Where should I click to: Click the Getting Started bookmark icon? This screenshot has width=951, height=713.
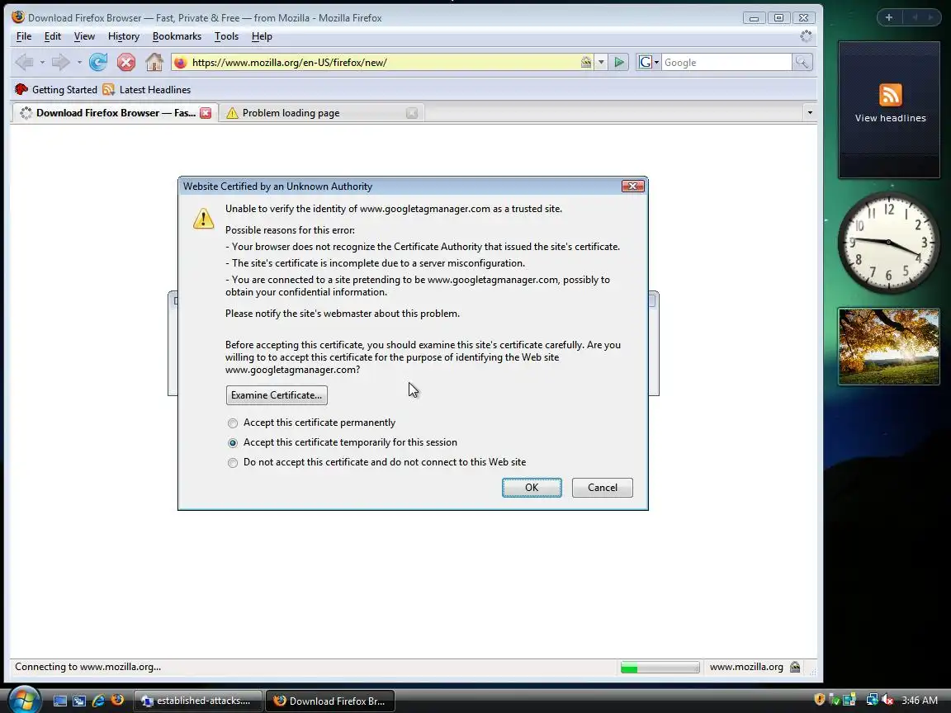[x=21, y=89]
